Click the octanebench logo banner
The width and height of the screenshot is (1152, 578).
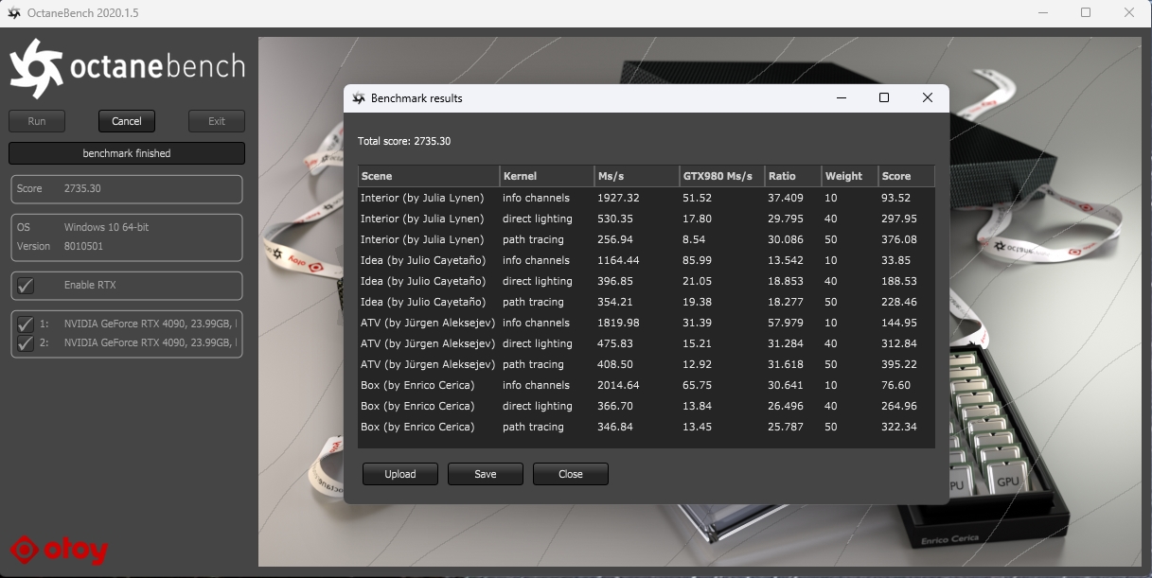(127, 67)
